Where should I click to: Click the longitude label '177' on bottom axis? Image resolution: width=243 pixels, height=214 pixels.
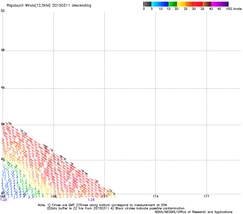click(207, 197)
